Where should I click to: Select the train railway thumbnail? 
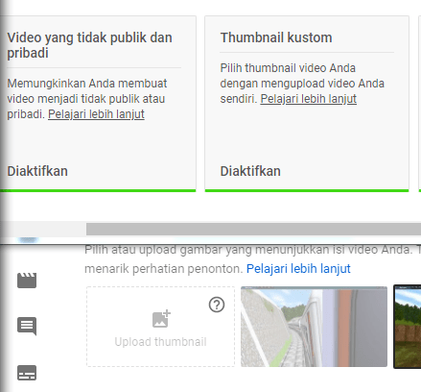314,327
